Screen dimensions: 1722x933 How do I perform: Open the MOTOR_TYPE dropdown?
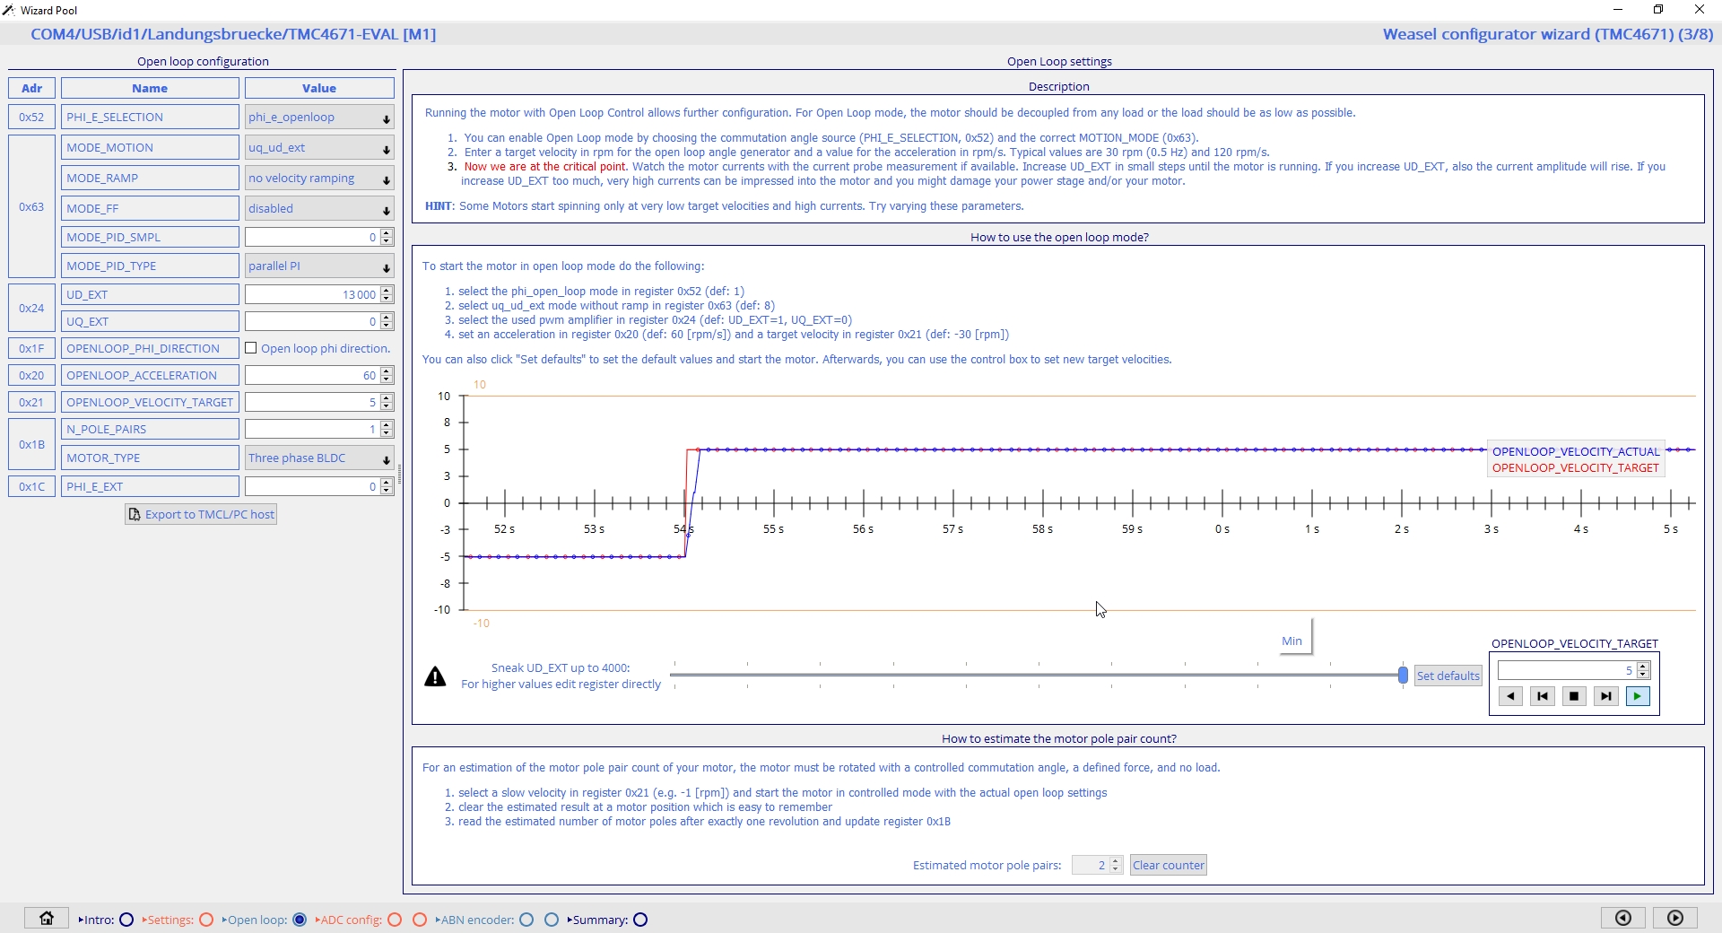pos(319,458)
